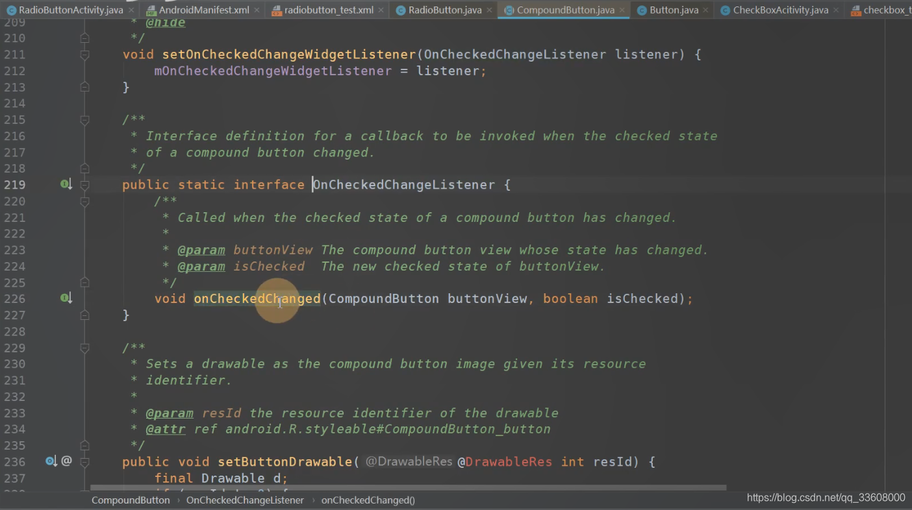Collapse the Javadoc comment starting at line 229
Image resolution: width=912 pixels, height=510 pixels.
84,348
